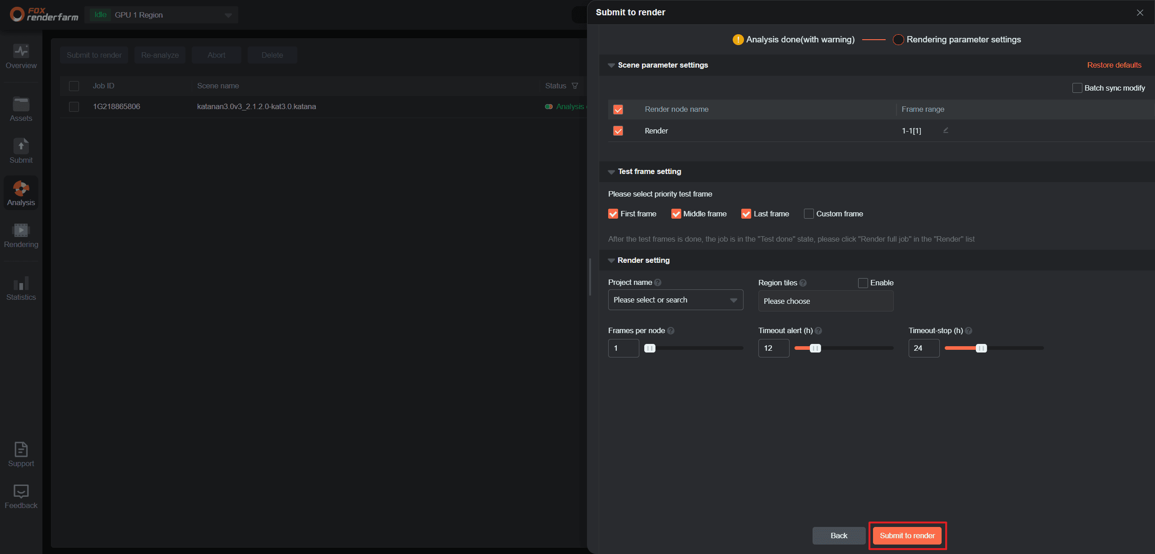
Task: Click the Submit upload icon in sidebar
Action: coord(21,146)
